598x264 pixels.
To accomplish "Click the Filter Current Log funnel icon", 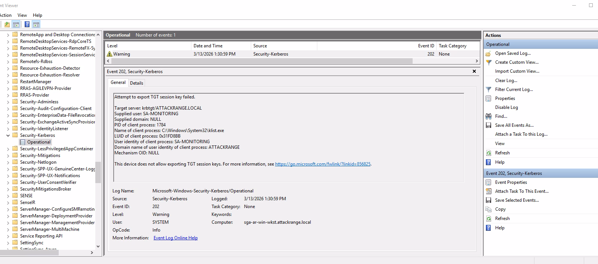I will [488, 89].
